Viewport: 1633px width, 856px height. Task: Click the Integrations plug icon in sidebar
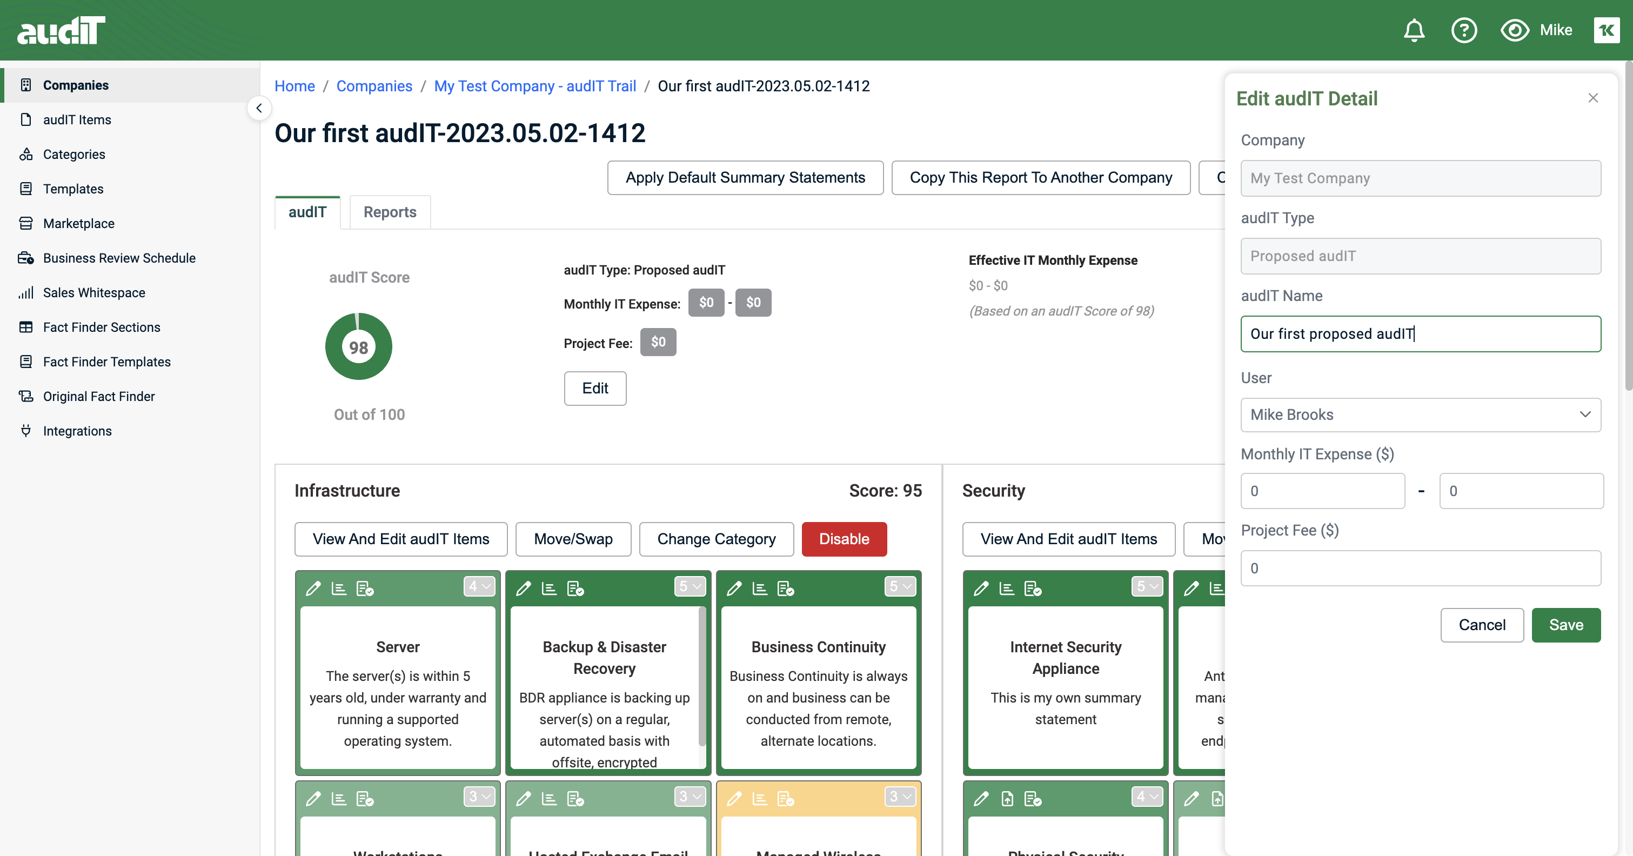pyautogui.click(x=26, y=431)
